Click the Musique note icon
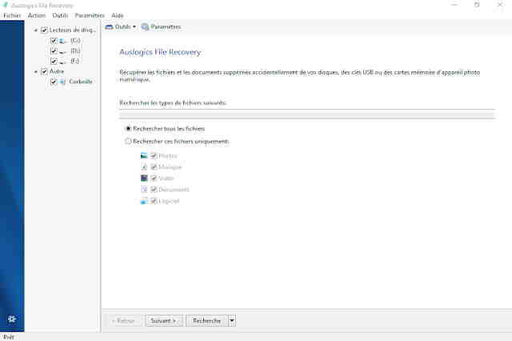512x341 pixels. pyautogui.click(x=144, y=167)
